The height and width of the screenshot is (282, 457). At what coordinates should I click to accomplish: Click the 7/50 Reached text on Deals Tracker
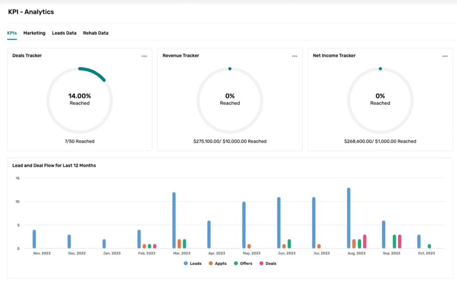pyautogui.click(x=79, y=141)
